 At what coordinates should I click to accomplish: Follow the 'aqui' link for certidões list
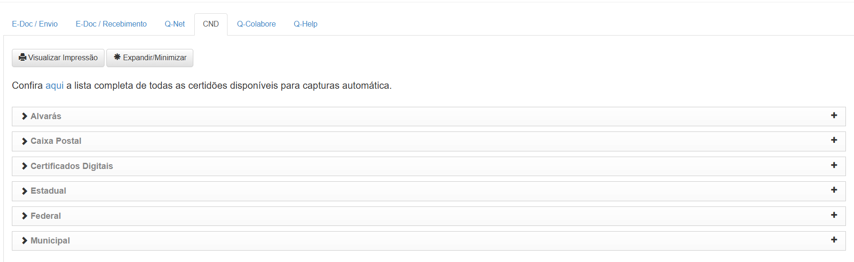[x=55, y=85]
